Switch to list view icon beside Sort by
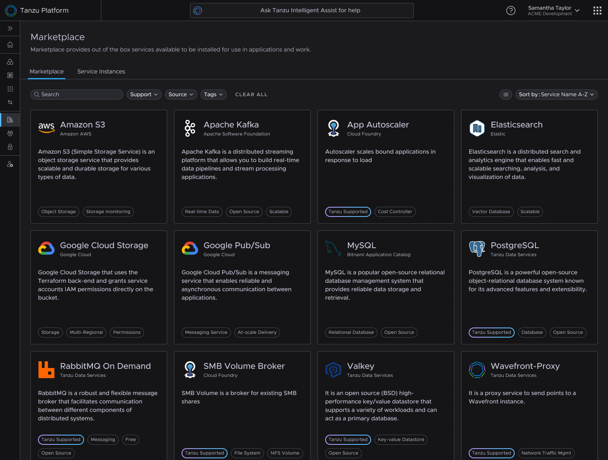608x460 pixels. click(506, 95)
